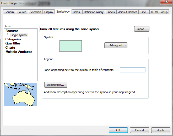Open the Advanced dropdown menu

[116, 45]
